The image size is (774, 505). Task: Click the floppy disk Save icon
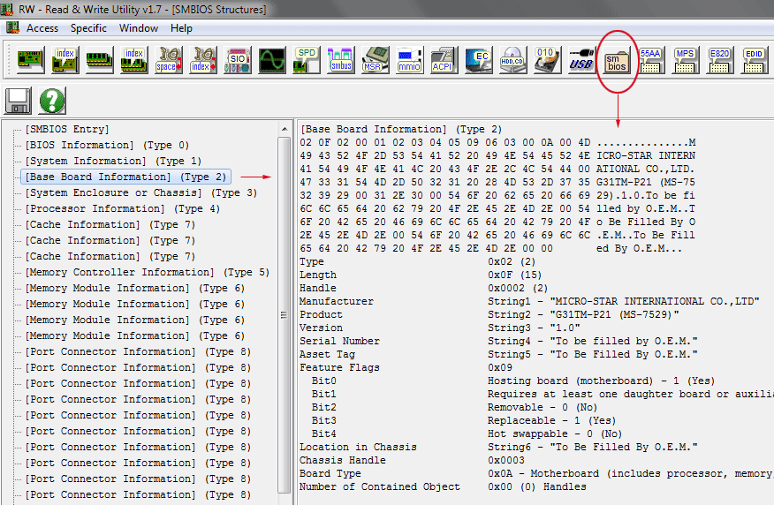(x=19, y=101)
